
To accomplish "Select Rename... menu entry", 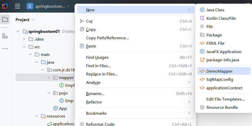I will (x=136, y=94).
